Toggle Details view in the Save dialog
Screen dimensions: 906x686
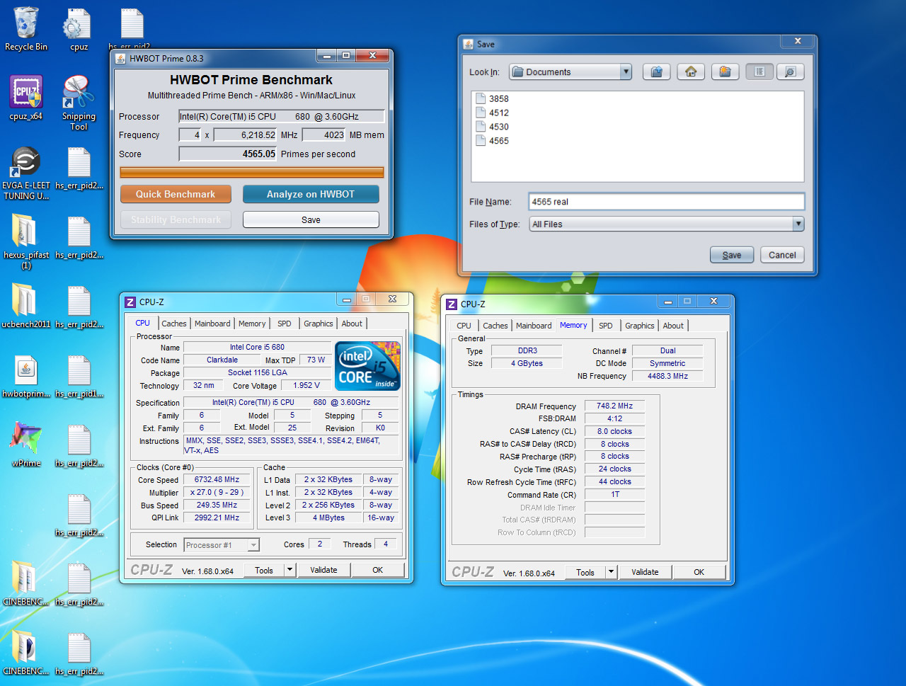(790, 72)
